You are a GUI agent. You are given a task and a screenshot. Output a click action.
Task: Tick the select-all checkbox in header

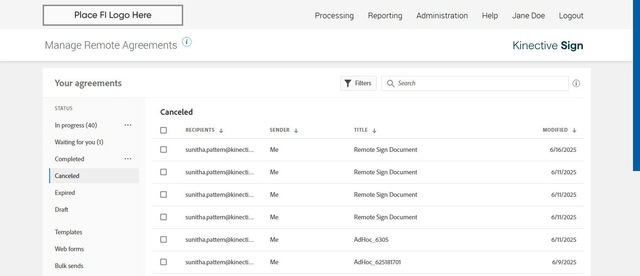pyautogui.click(x=164, y=130)
